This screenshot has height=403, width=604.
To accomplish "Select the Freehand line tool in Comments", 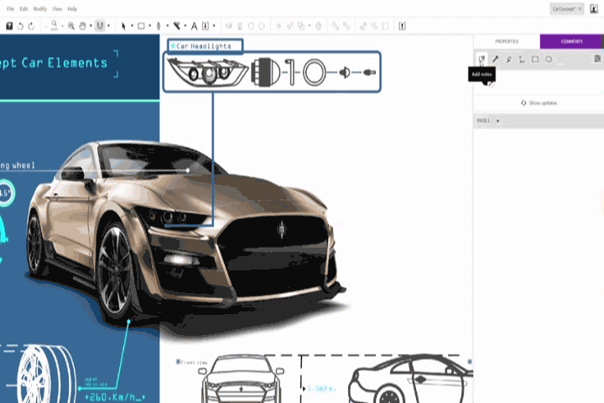I will pyautogui.click(x=522, y=59).
